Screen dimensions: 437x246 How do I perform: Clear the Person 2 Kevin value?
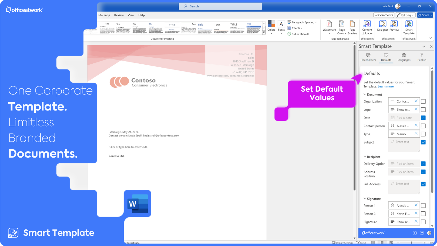pos(416,213)
